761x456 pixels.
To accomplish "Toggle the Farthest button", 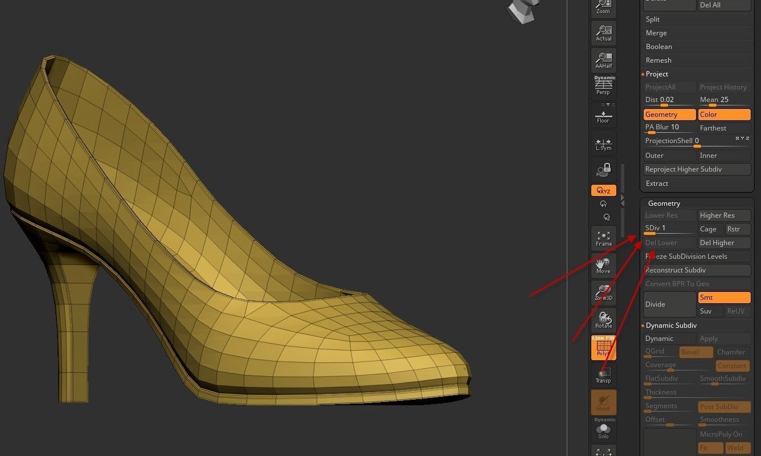I will coord(725,128).
